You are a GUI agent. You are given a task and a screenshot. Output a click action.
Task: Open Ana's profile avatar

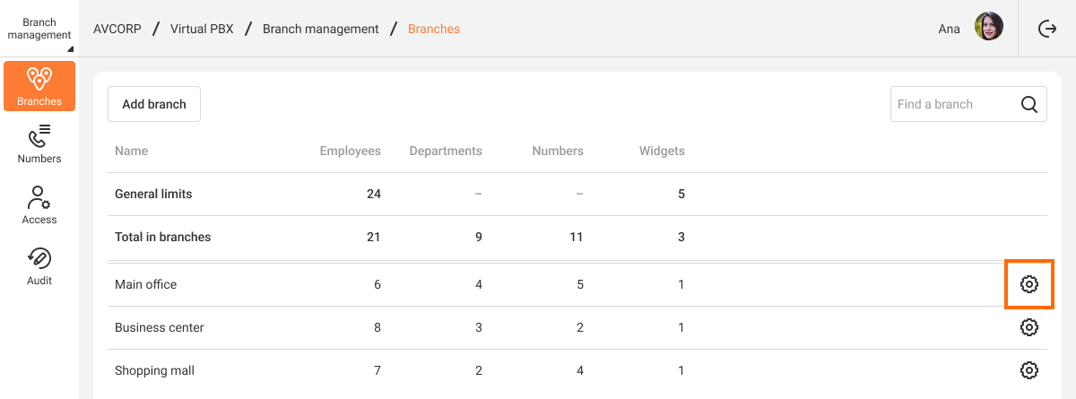(989, 27)
